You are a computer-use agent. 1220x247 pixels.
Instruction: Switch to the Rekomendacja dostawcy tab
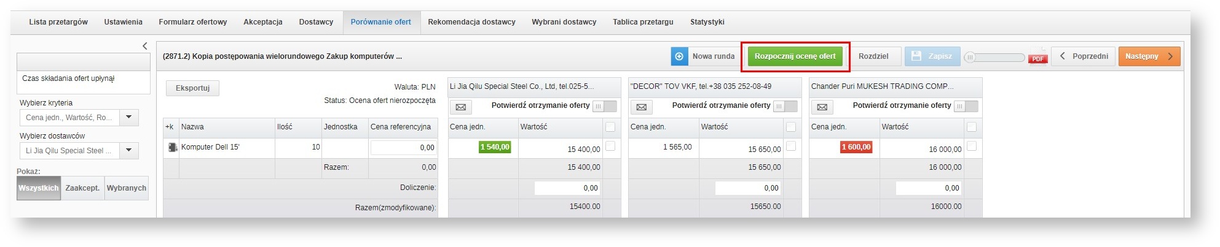471,22
